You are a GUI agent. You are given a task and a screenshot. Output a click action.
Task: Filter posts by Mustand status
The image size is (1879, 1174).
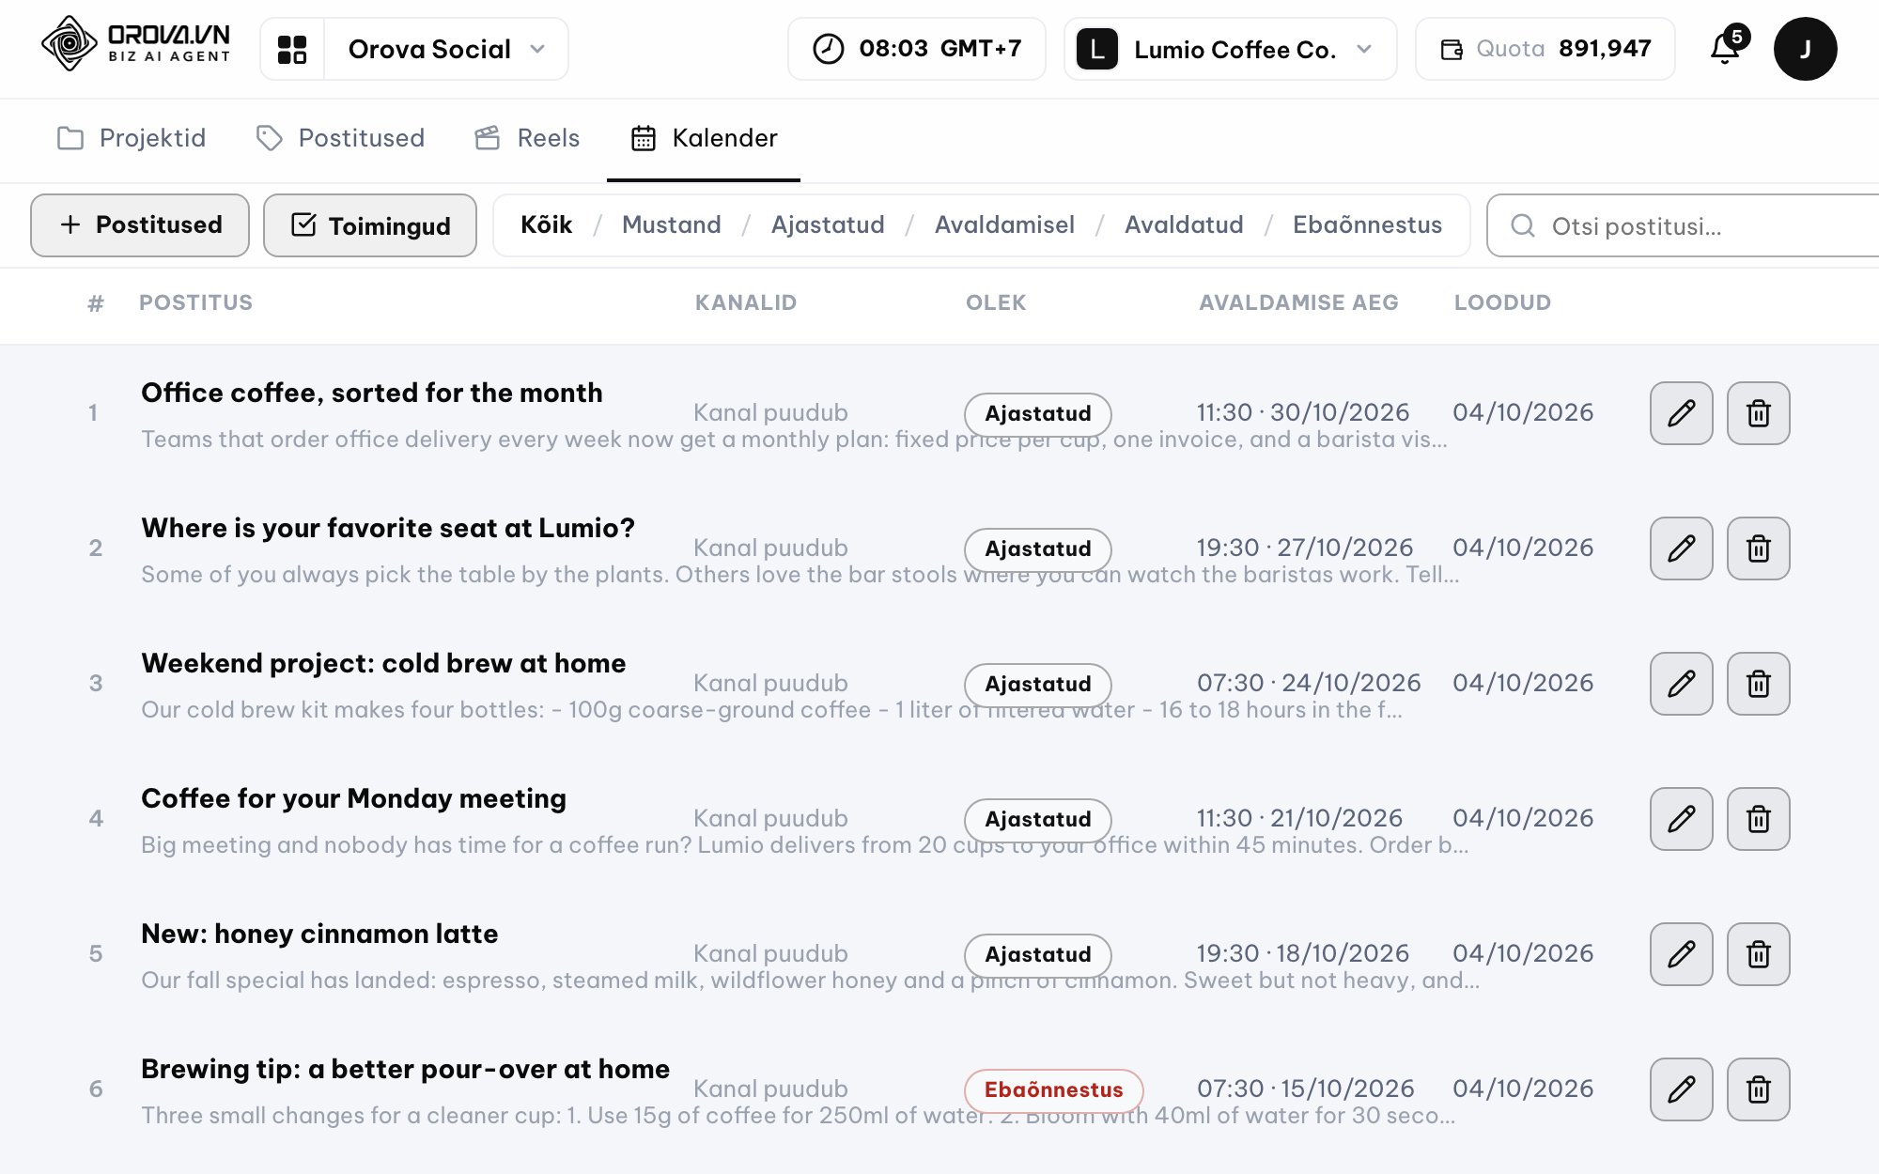tap(672, 225)
